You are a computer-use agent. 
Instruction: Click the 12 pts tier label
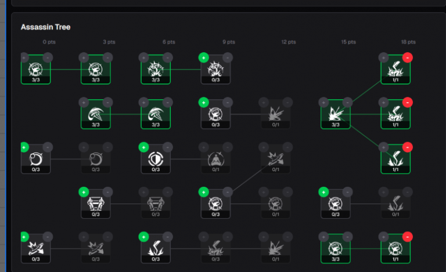(289, 42)
